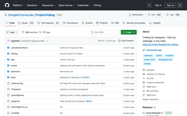This screenshot has width=187, height=116.
Task: Click the .firebaserc file icon
Action: click(x=8, y=89)
